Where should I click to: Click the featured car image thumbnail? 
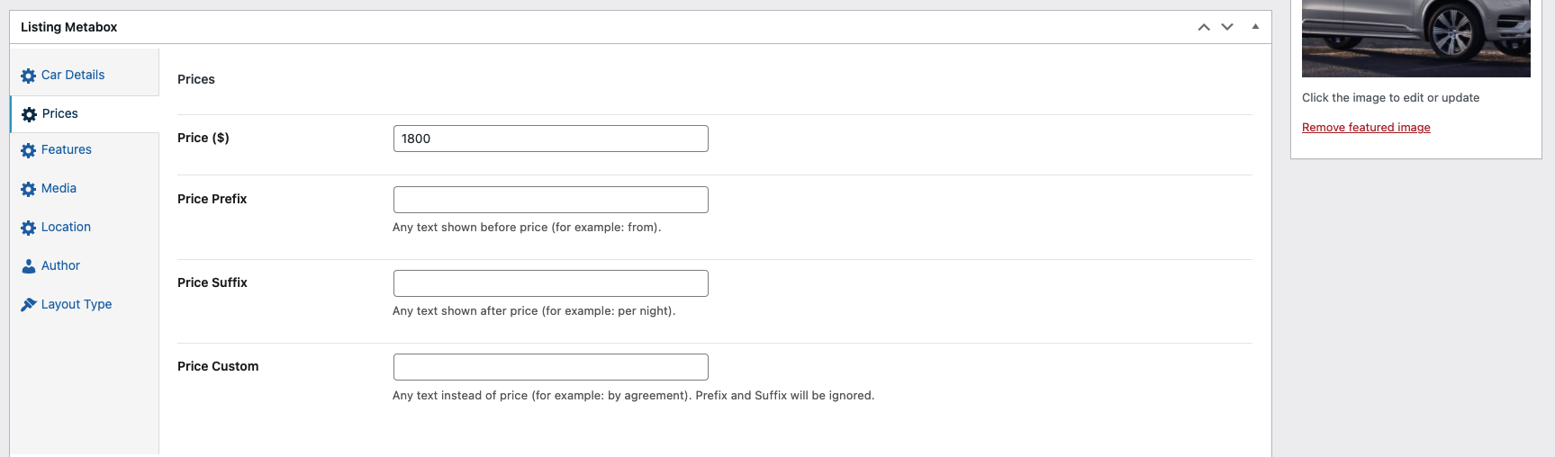(x=1415, y=39)
